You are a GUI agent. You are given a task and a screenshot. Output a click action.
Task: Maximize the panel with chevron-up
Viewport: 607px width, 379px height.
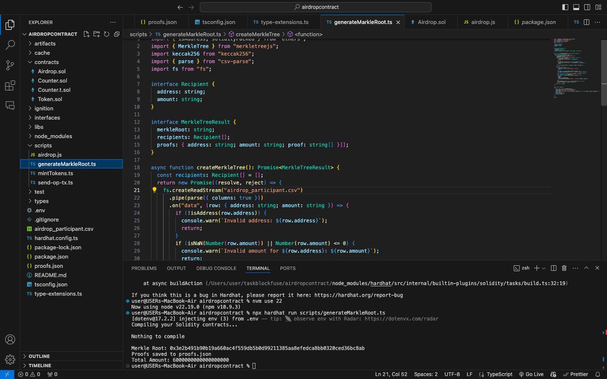tap(586, 268)
